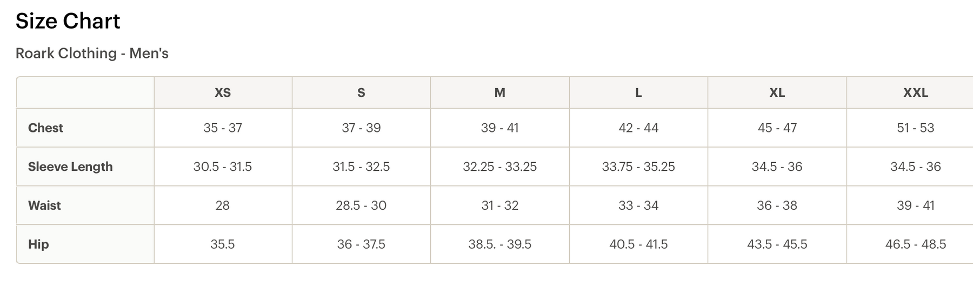
Task: Click the Sleeve Length row label
Action: pos(70,167)
